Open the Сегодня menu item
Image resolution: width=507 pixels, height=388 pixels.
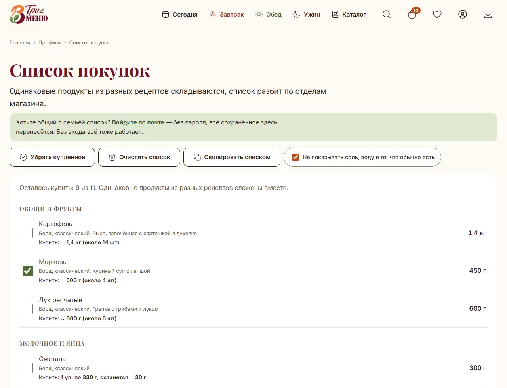pyautogui.click(x=180, y=15)
